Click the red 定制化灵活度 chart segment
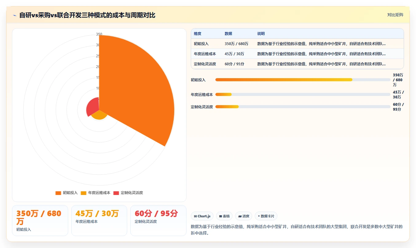The height and width of the screenshot is (248, 416). click(92, 107)
